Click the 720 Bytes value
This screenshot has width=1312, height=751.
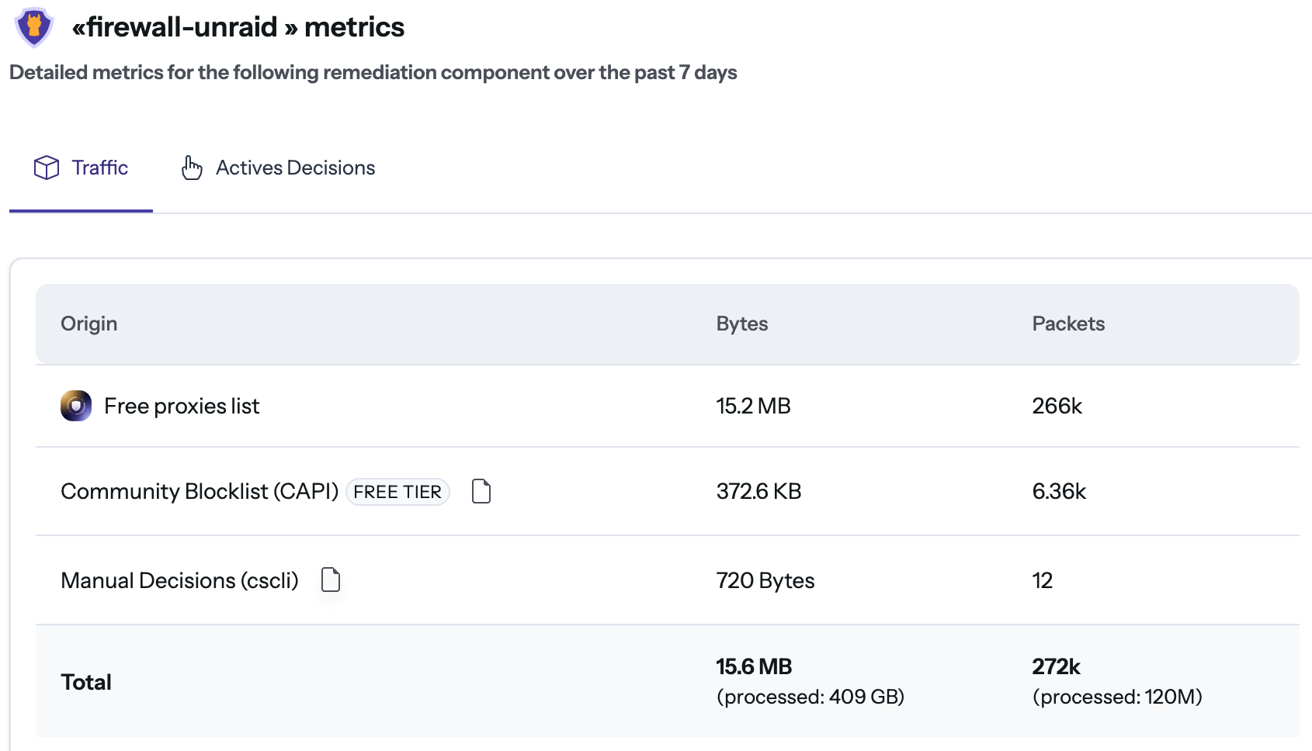coord(765,580)
